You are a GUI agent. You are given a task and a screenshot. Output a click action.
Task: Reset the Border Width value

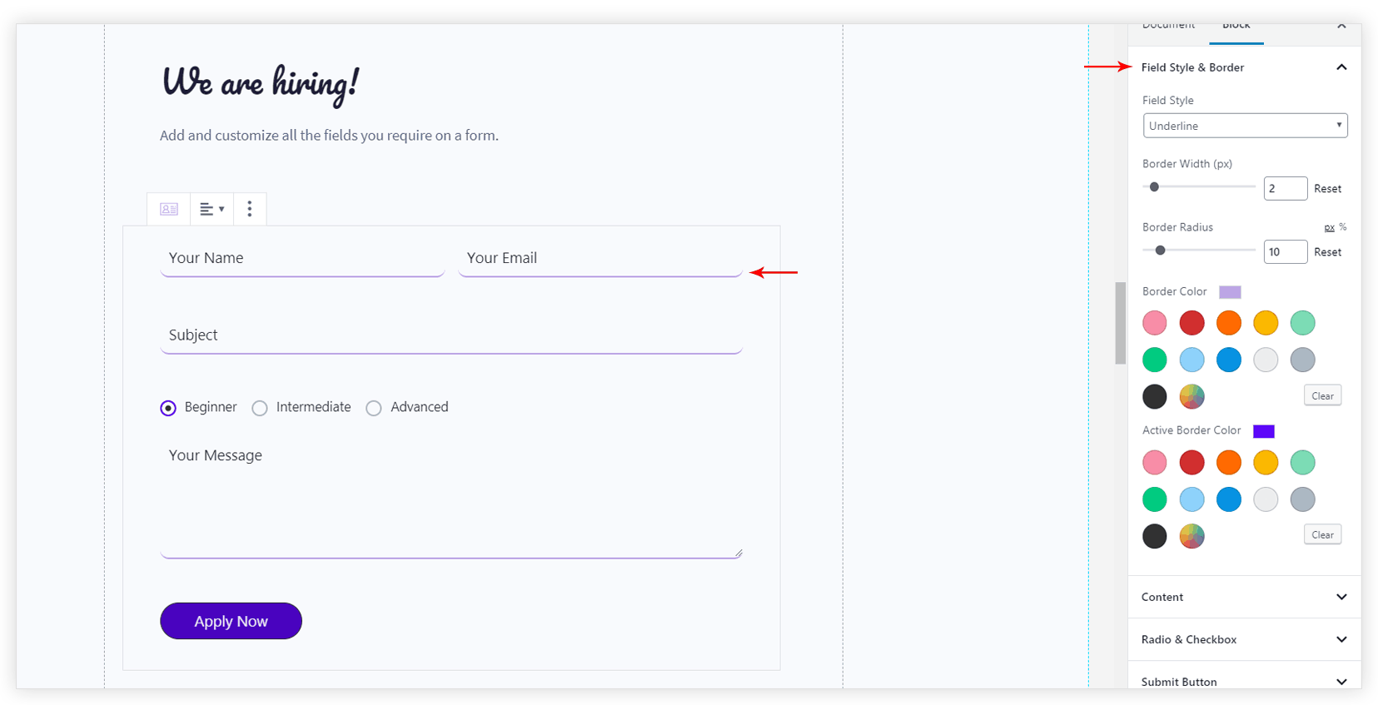1327,189
